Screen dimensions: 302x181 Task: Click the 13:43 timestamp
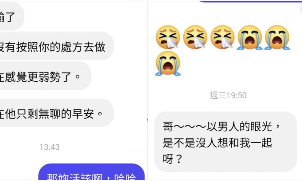[49, 147]
